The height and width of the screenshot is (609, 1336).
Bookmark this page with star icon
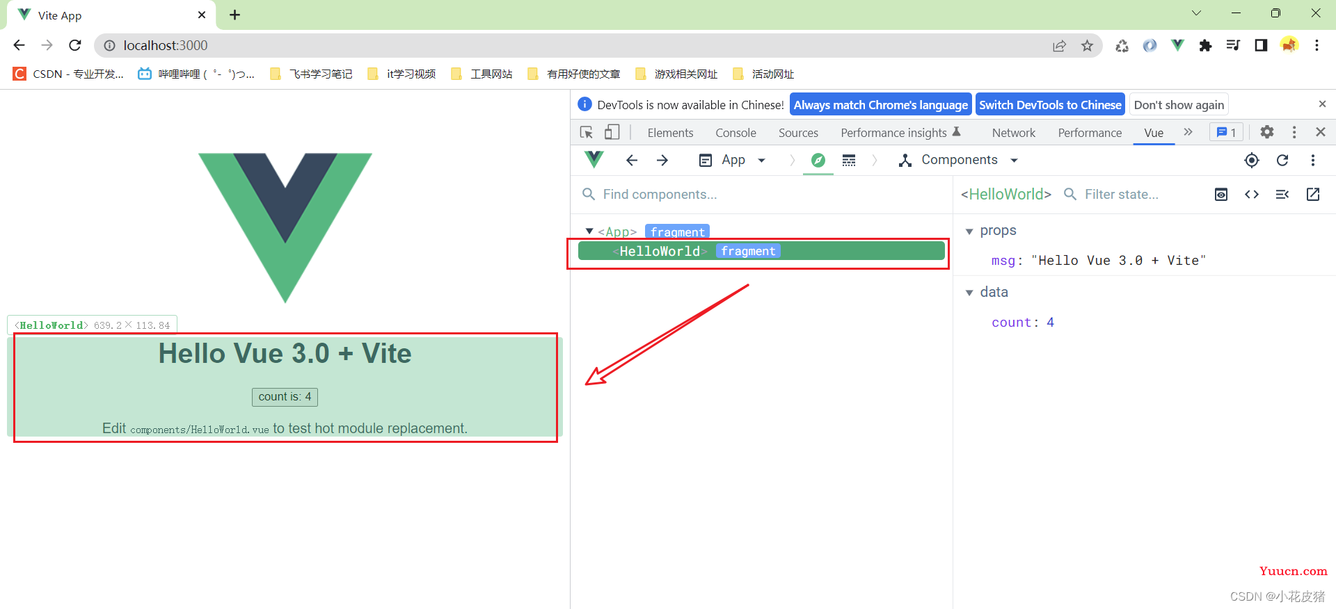click(1087, 46)
